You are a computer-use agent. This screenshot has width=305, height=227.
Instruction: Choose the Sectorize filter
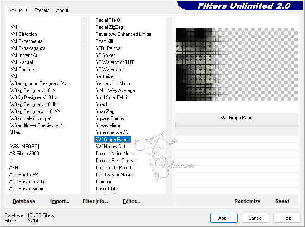pos(104,76)
